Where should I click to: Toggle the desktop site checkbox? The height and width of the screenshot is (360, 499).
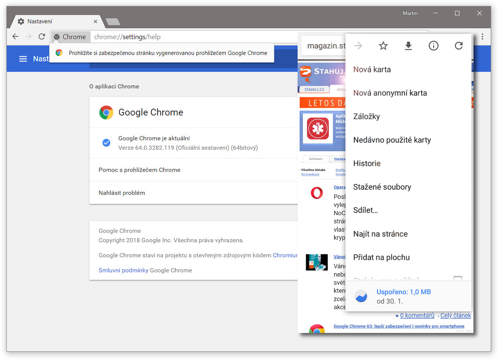coord(457,278)
